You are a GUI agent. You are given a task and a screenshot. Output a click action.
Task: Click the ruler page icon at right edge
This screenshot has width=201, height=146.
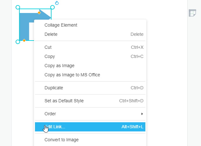click(192, 13)
